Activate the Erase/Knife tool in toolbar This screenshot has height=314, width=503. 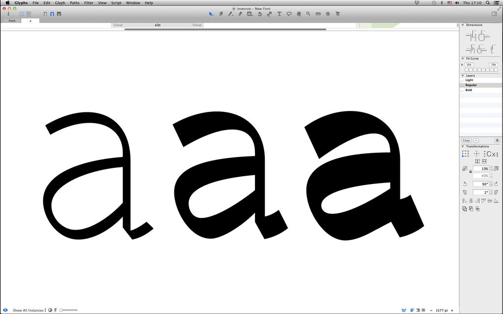(x=231, y=14)
